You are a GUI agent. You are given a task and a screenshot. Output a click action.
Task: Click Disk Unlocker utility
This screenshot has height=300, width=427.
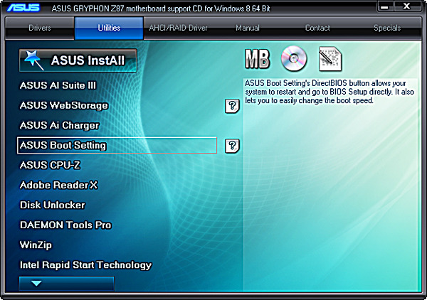(52, 205)
